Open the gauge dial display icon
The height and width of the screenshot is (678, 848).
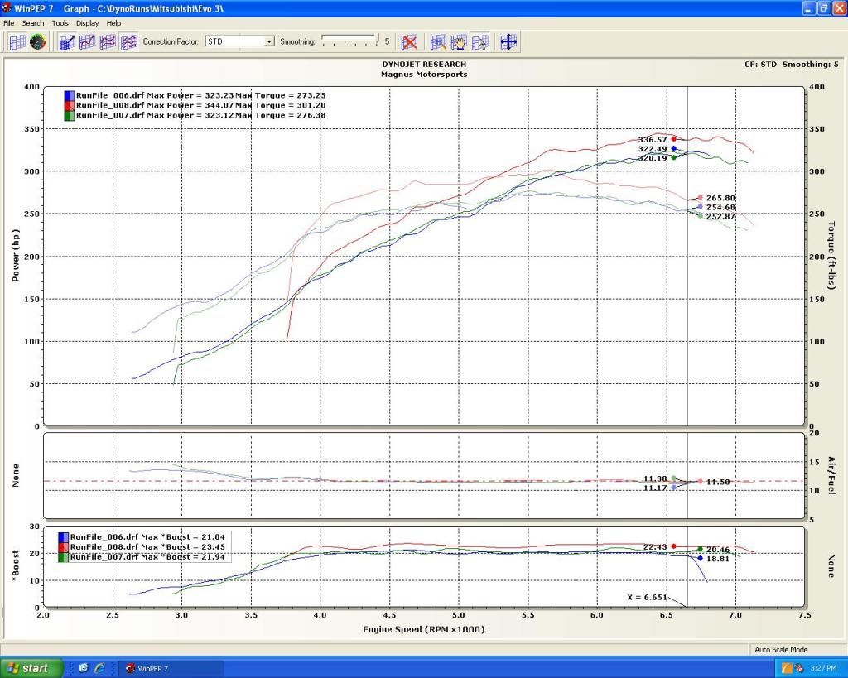coord(37,41)
